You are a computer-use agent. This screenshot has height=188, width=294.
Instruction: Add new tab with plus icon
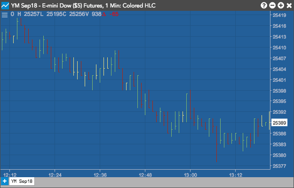coord(5,181)
